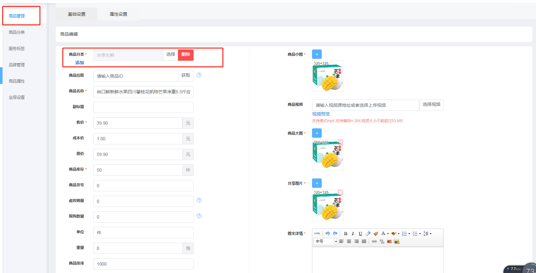Click 获取 button to pull product
The height and width of the screenshot is (273, 536).
point(186,76)
